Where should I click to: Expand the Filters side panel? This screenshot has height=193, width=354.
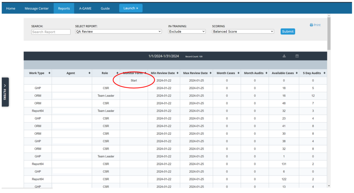pyautogui.click(x=5, y=92)
